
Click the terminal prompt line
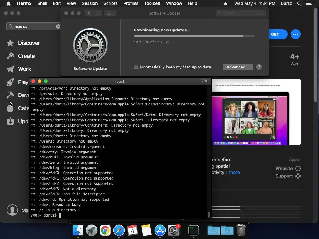[x=46, y=215]
